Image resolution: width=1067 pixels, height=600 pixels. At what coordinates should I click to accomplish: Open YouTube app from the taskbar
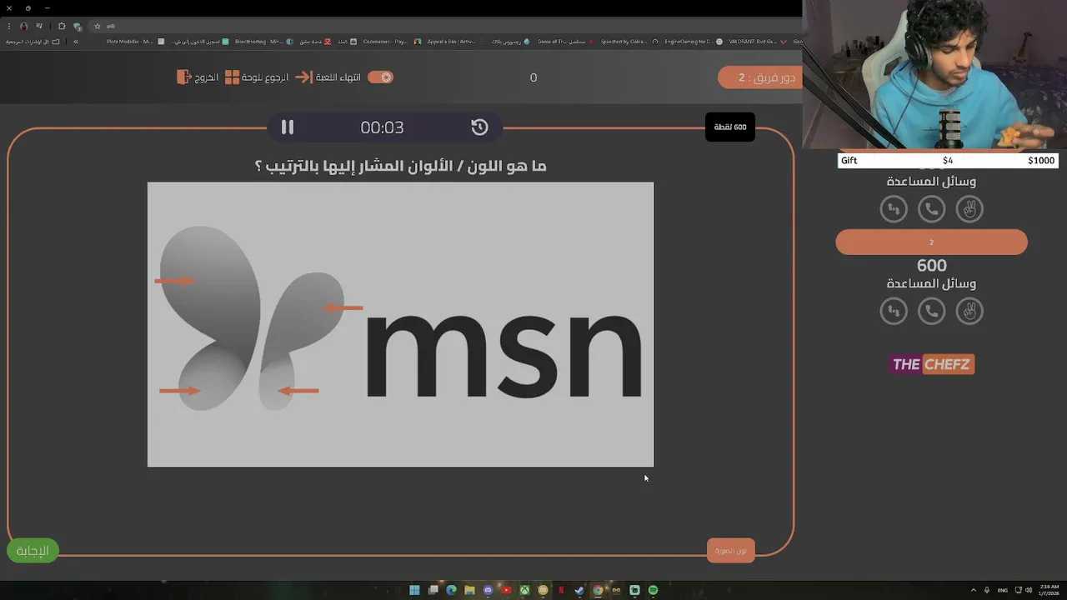[x=506, y=590]
